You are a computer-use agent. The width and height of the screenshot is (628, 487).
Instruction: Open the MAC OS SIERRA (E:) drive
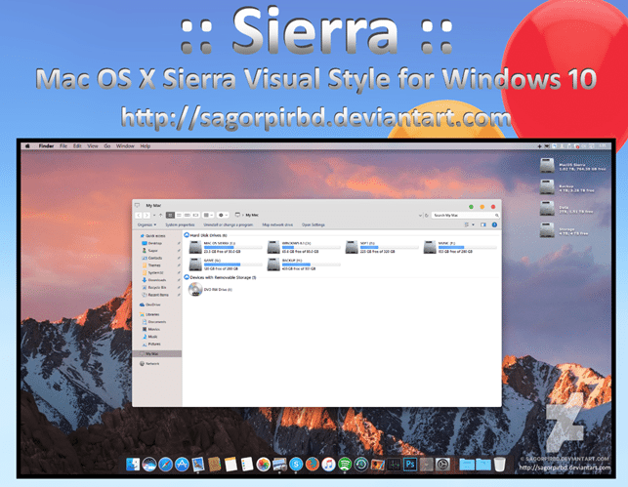[225, 247]
